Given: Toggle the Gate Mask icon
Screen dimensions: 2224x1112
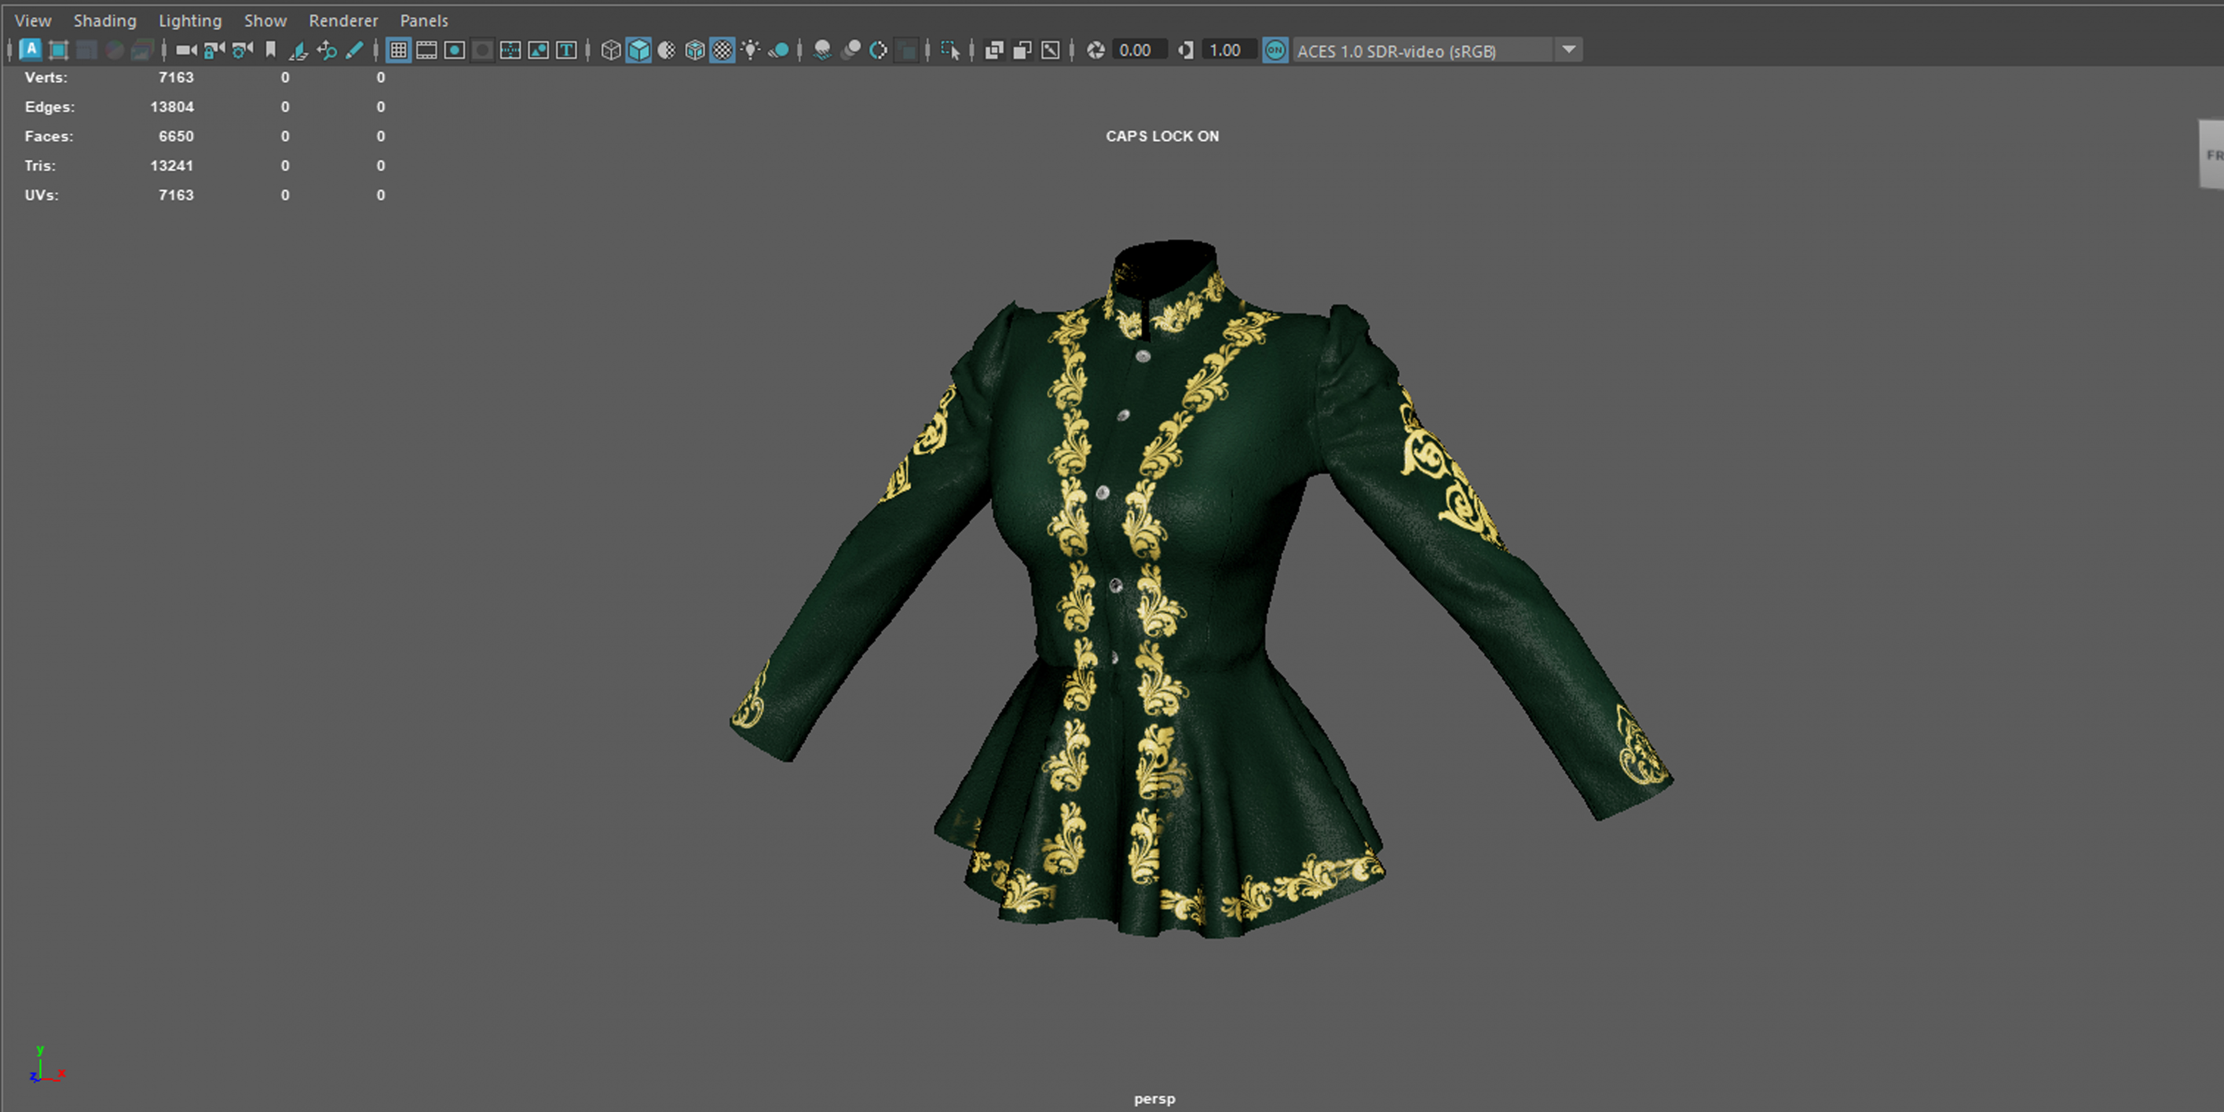Looking at the screenshot, I should pyautogui.click(x=482, y=50).
